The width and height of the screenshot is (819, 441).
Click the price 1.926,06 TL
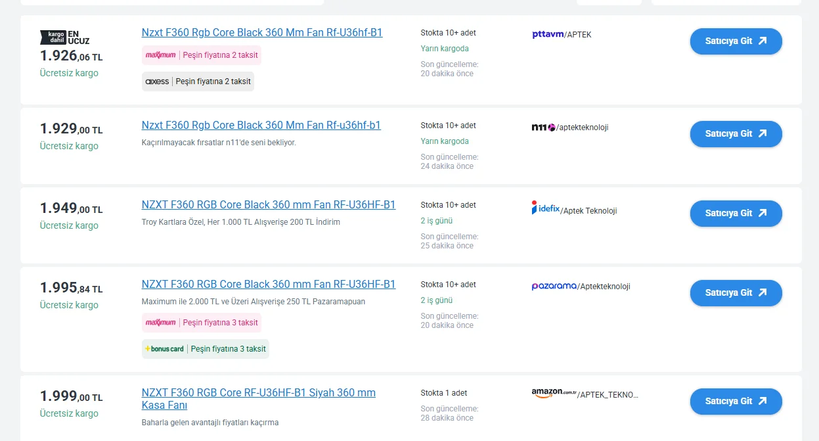tap(72, 56)
